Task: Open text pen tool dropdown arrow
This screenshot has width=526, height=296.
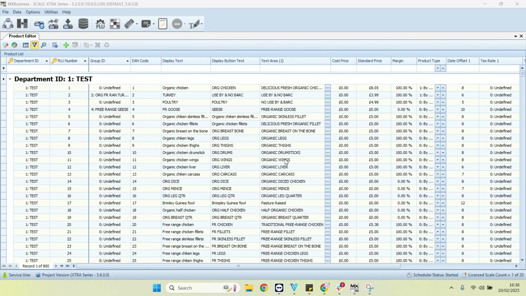Action: (202, 24)
